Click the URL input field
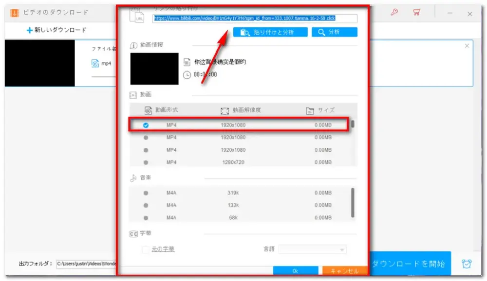This screenshot has width=487, height=281. point(255,18)
